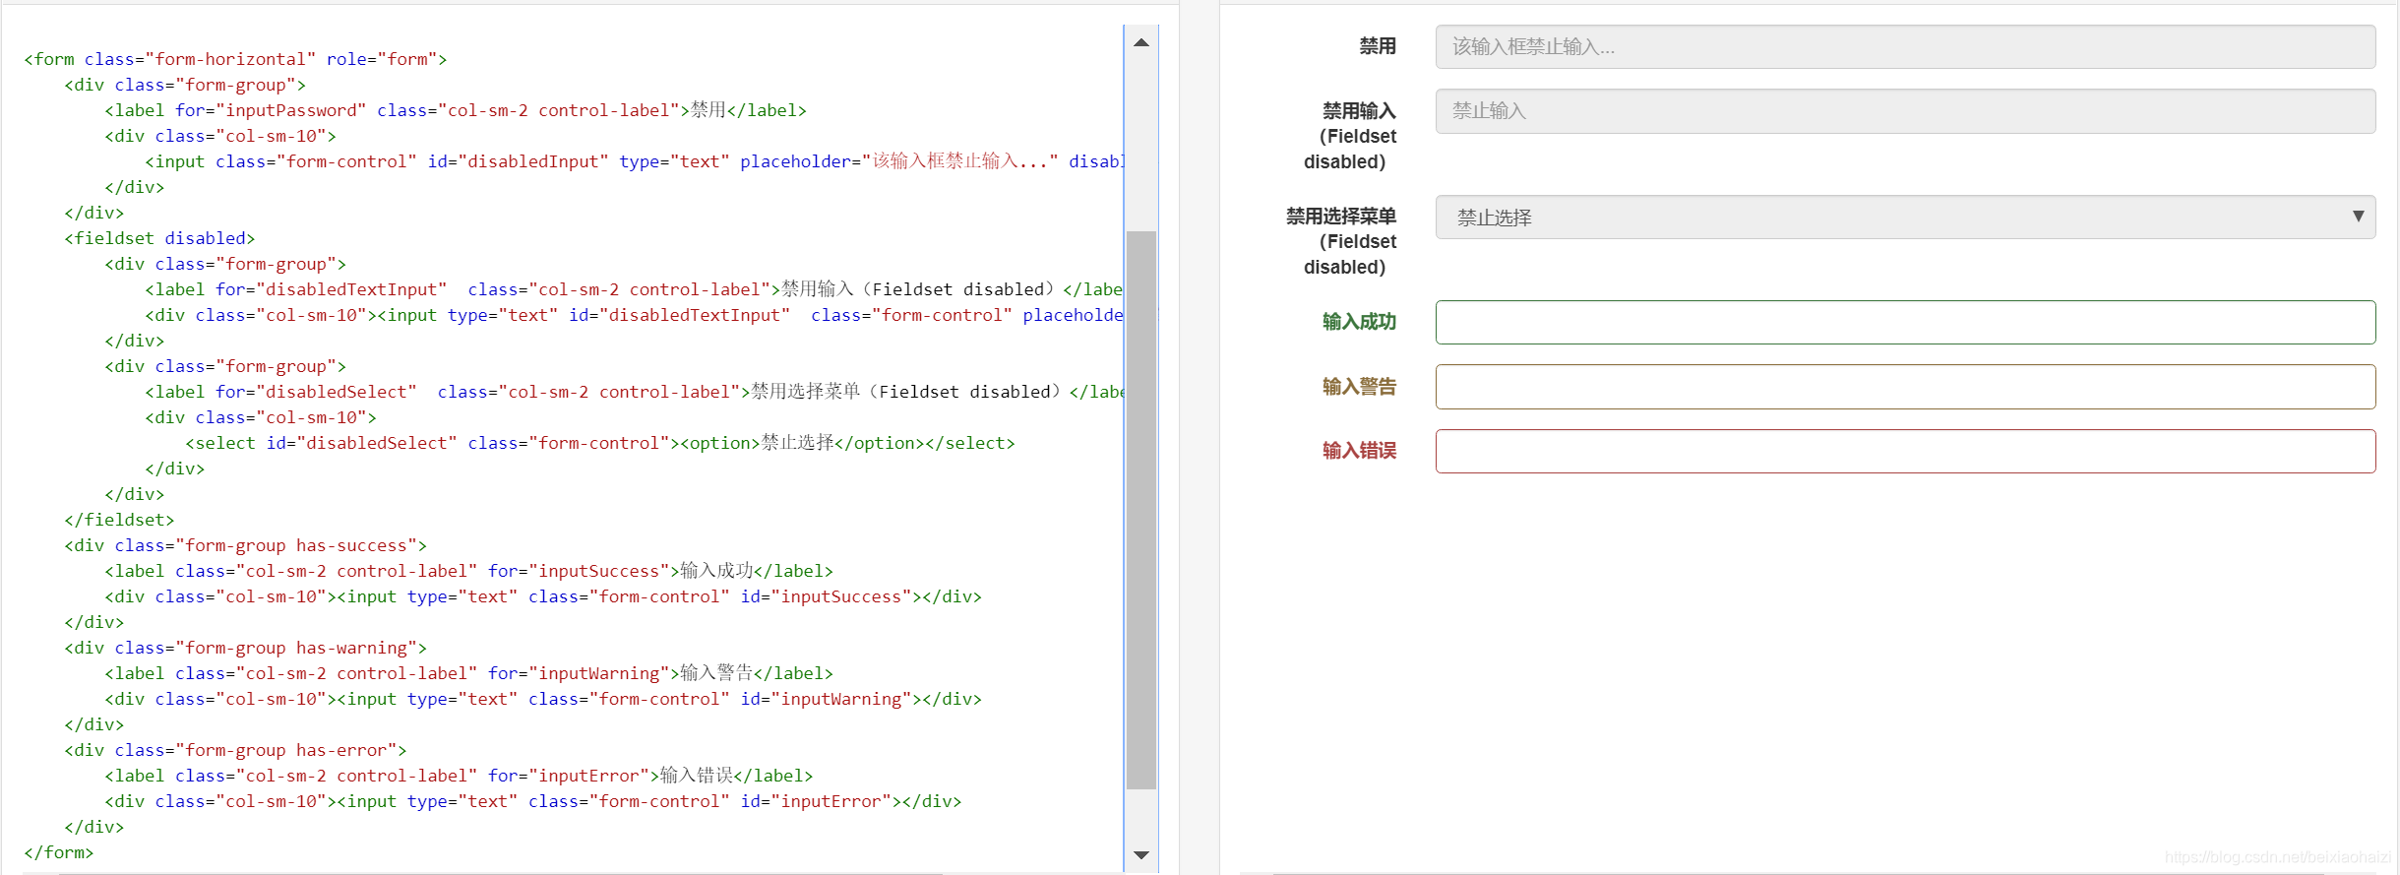Click the yellow-bordered 输入警告 input field
The height and width of the screenshot is (875, 2400).
[1905, 387]
